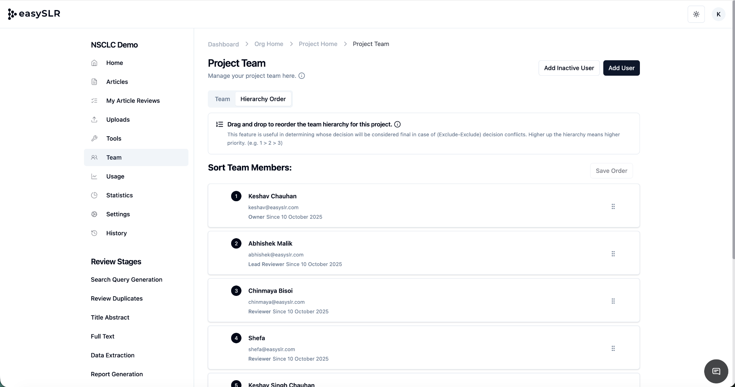Save the team hierarchy order
This screenshot has width=735, height=387.
pyautogui.click(x=611, y=171)
